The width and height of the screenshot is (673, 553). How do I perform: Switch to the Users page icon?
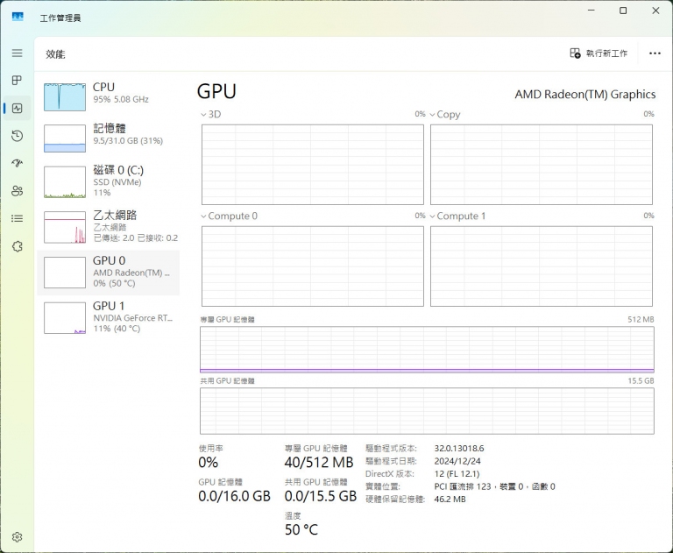17,191
